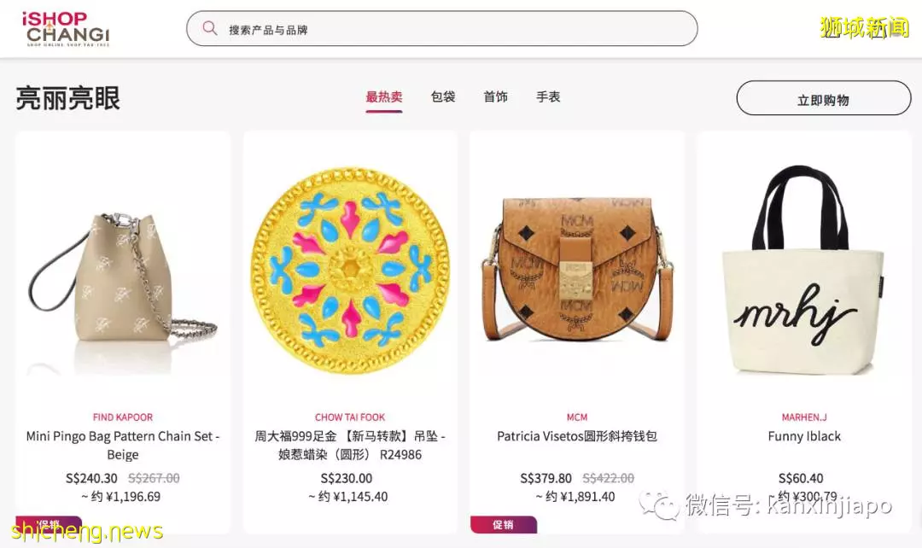Viewport: 922px width, 548px height.
Task: View the mrhj canvas tote bag image
Action: pyautogui.click(x=803, y=269)
